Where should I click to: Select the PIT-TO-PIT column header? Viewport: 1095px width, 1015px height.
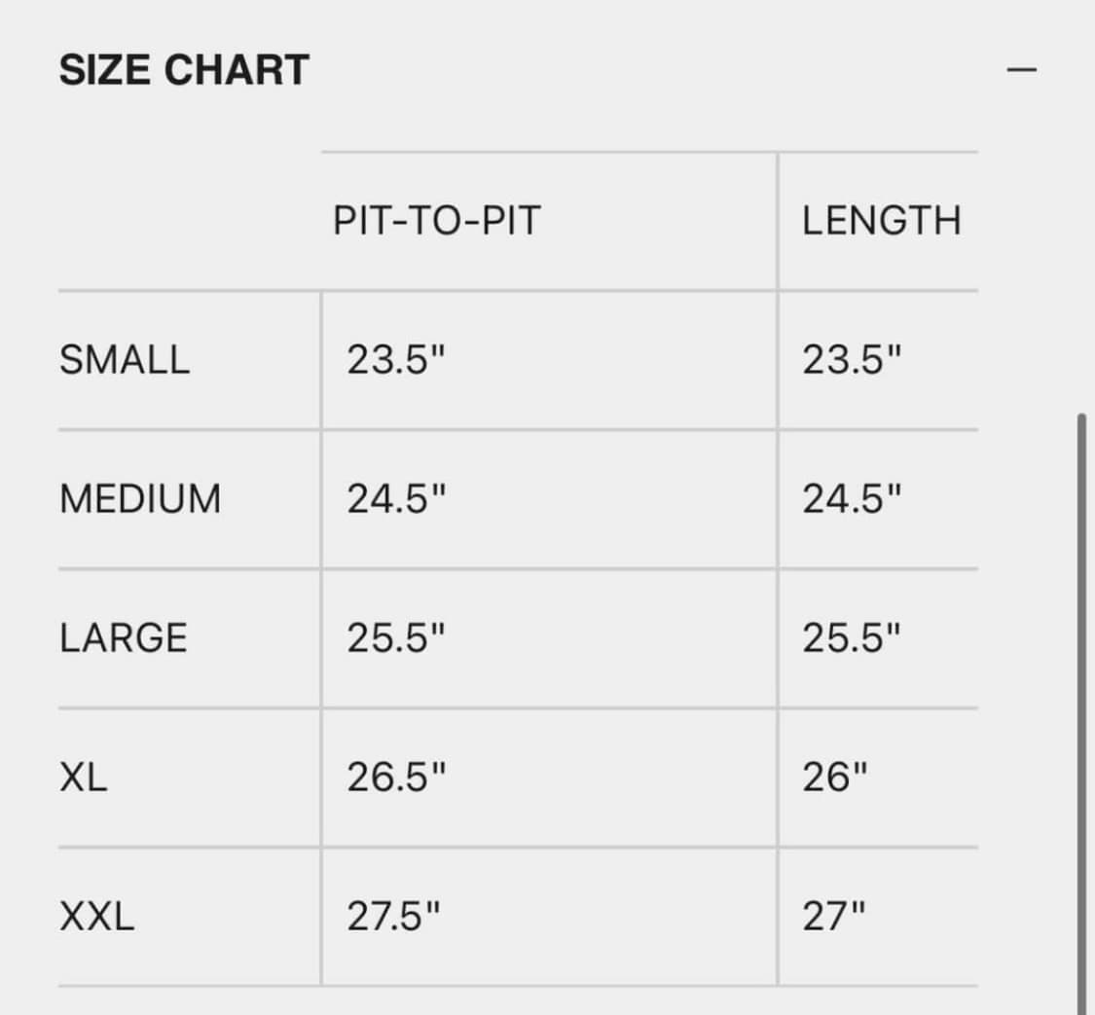pyautogui.click(x=436, y=222)
